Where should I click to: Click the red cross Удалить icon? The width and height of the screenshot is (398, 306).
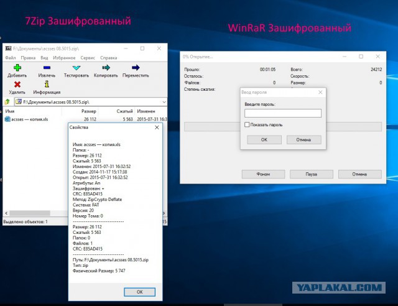[17, 85]
